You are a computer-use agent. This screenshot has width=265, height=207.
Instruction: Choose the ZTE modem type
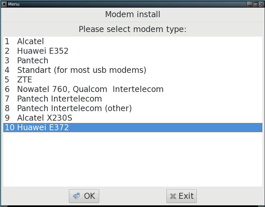pos(24,80)
